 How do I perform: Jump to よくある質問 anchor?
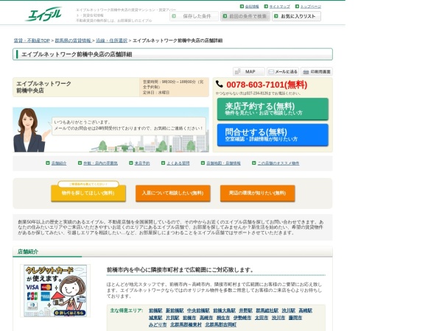(178, 163)
